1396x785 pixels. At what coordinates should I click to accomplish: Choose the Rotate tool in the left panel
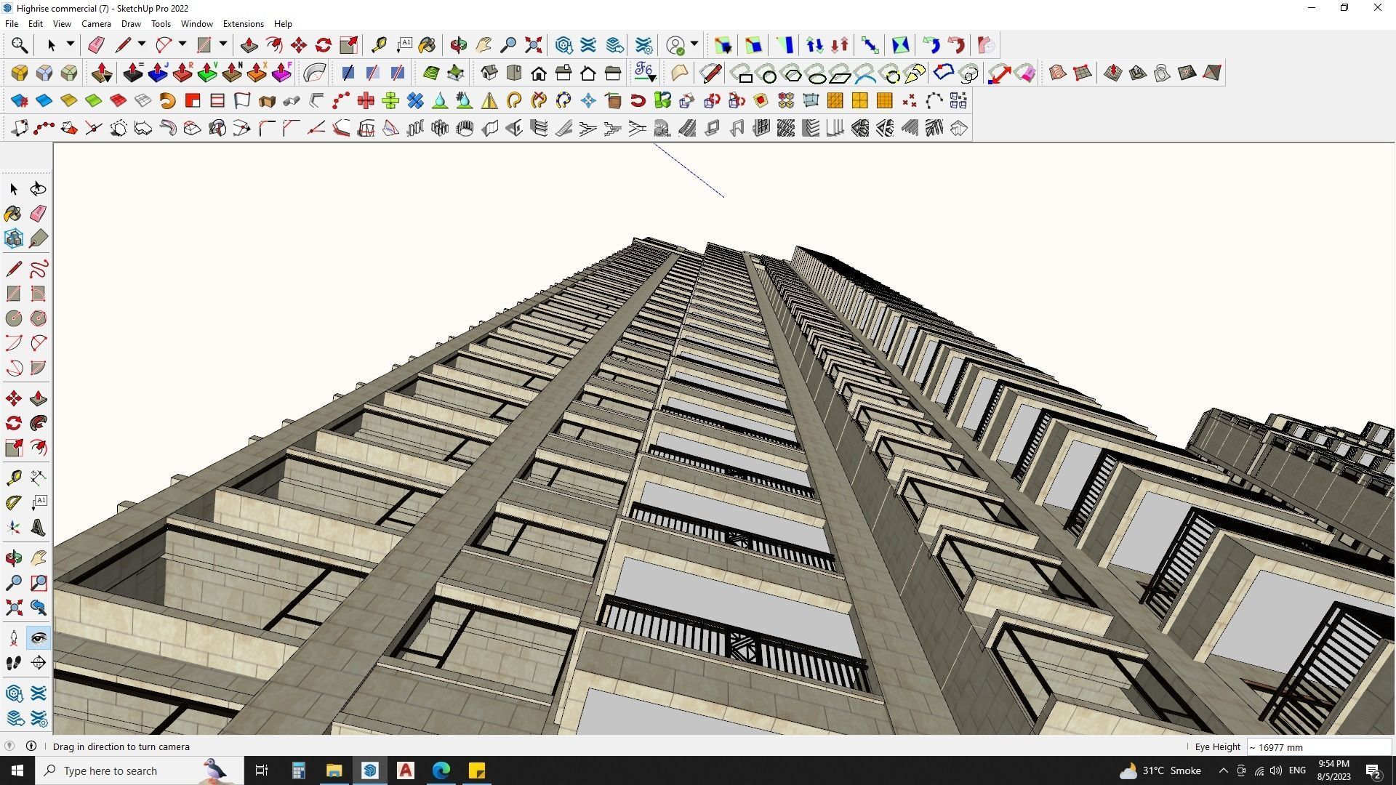14,423
